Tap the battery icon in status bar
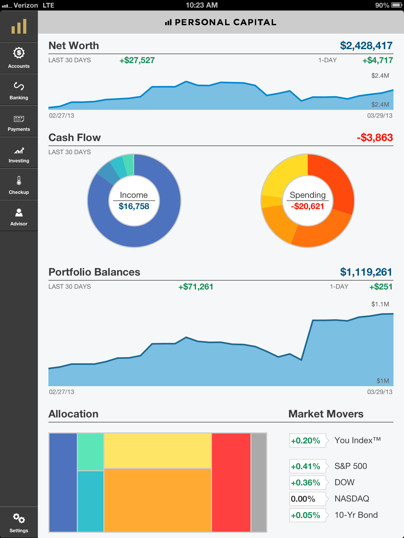 click(x=396, y=5)
